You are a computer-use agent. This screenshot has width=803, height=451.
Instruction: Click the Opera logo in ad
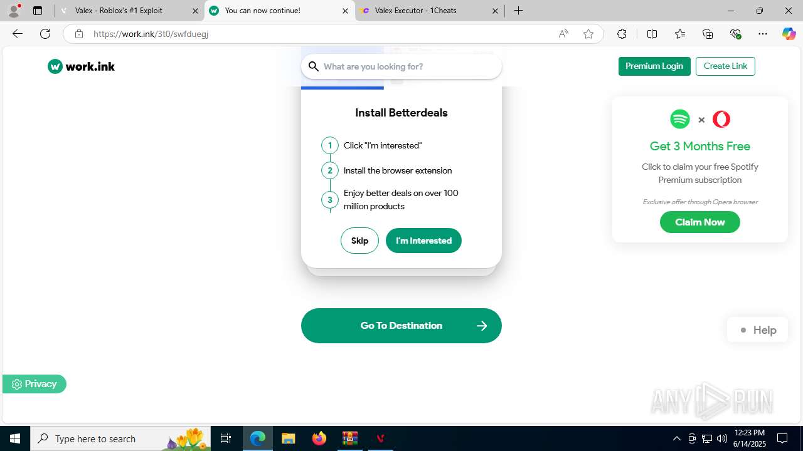[721, 119]
